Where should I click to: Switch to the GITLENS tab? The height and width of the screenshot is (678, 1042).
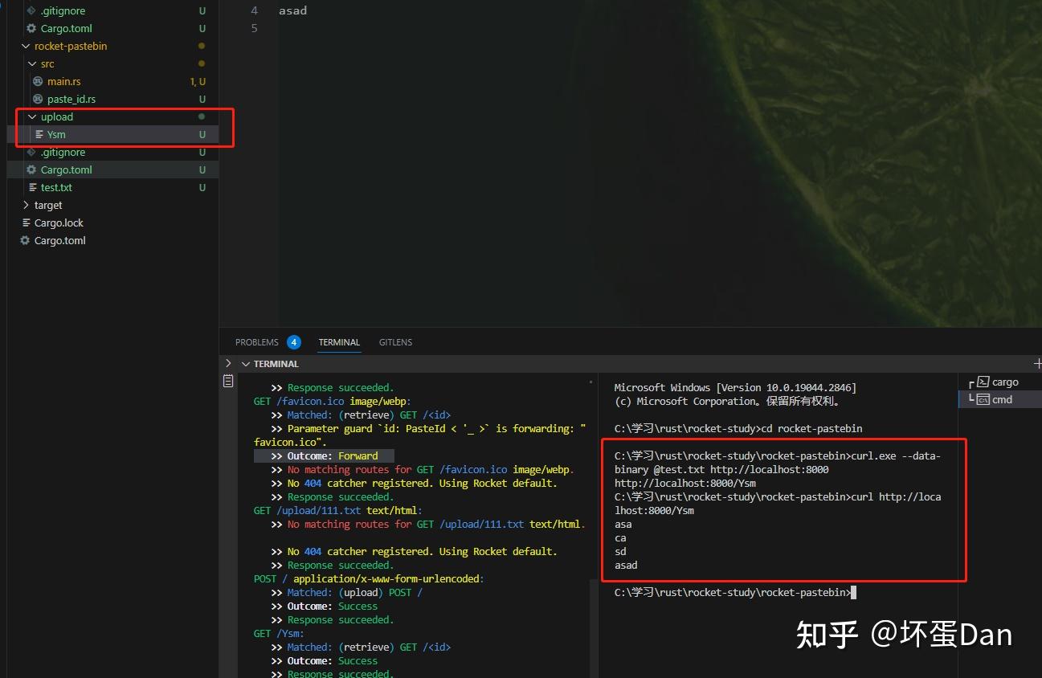point(395,341)
